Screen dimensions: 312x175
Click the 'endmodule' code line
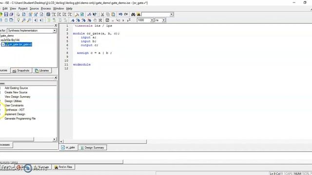[x=82, y=65]
